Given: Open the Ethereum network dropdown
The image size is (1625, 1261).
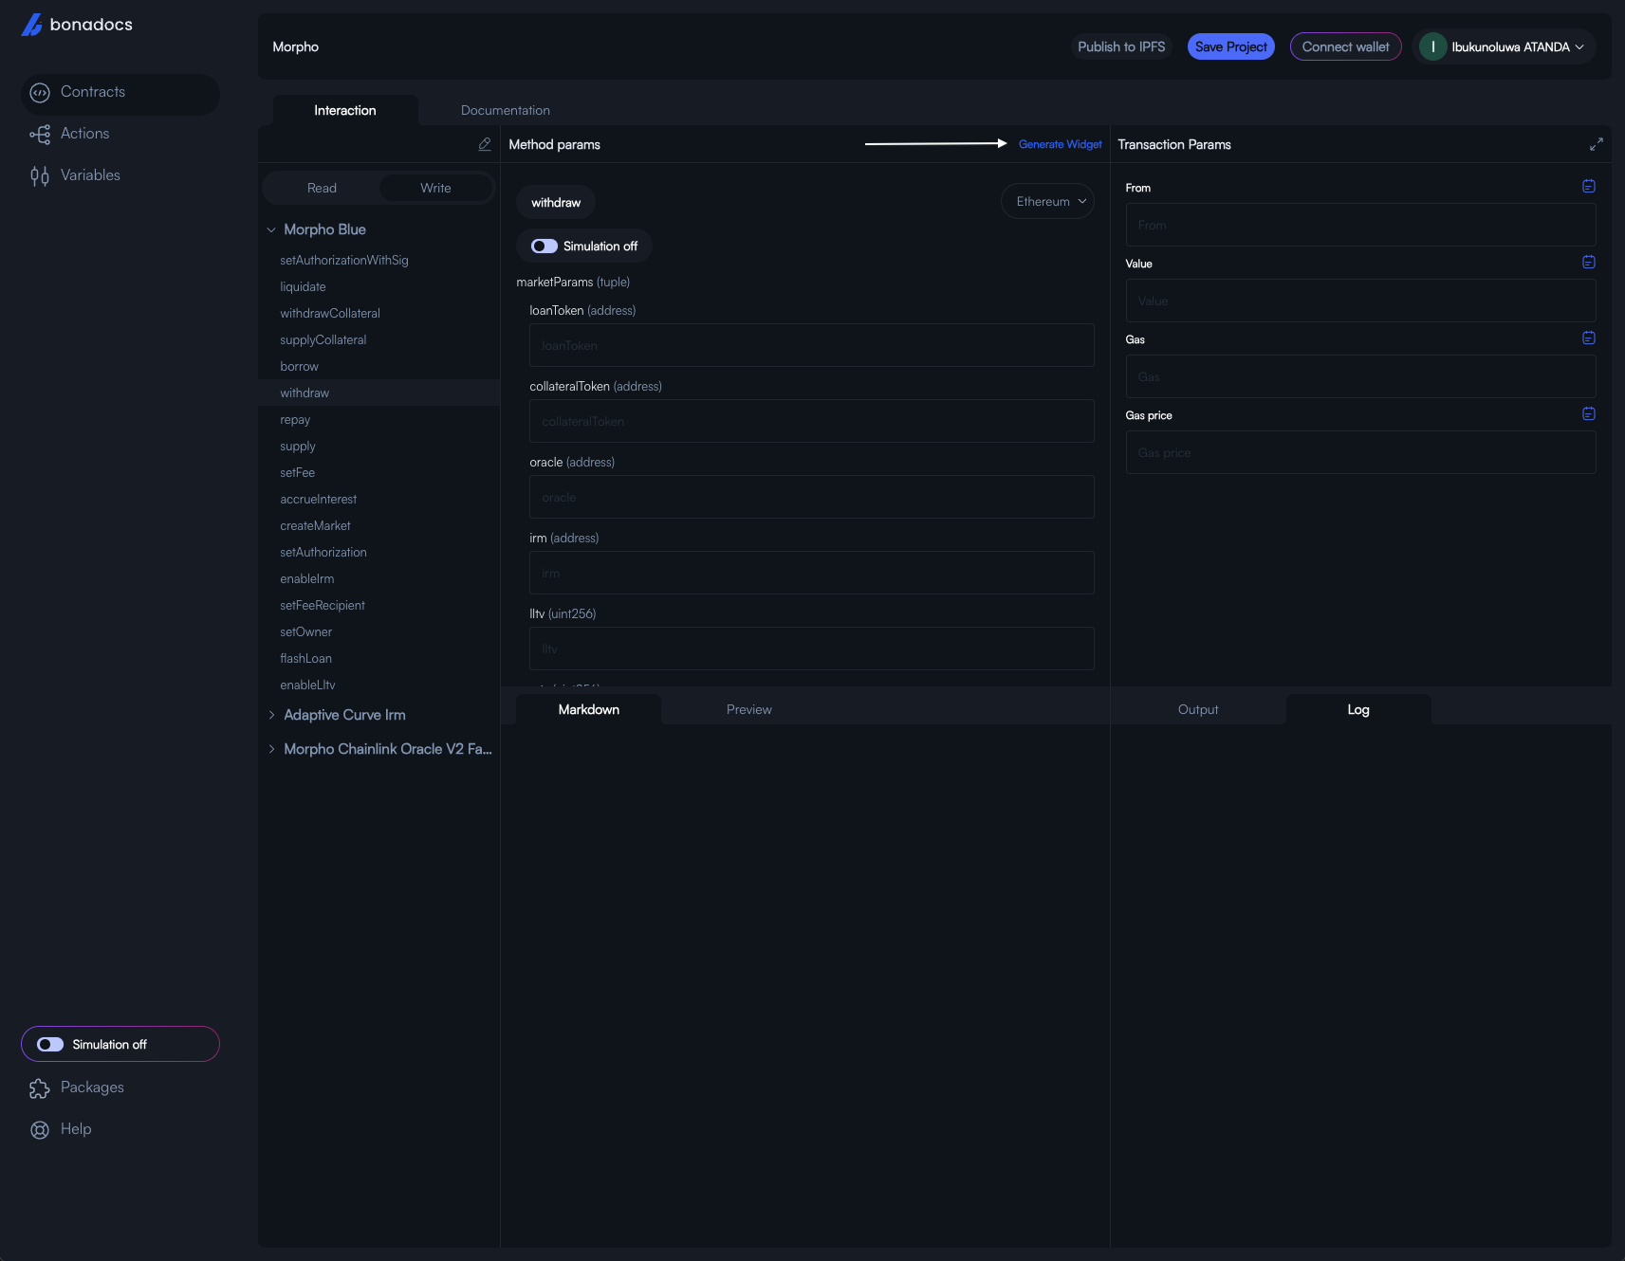Looking at the screenshot, I should click(1047, 201).
